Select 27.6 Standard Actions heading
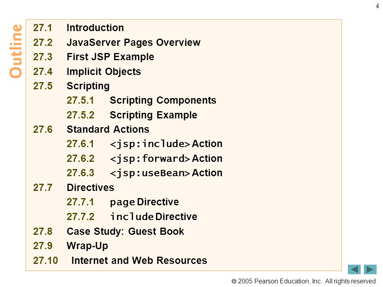 coord(91,129)
